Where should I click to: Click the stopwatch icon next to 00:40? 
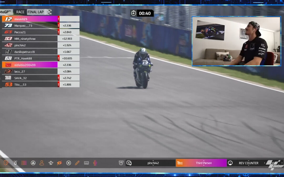(x=134, y=13)
